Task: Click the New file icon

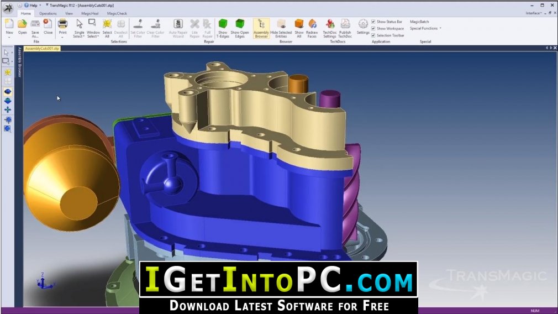Action: (x=9, y=24)
